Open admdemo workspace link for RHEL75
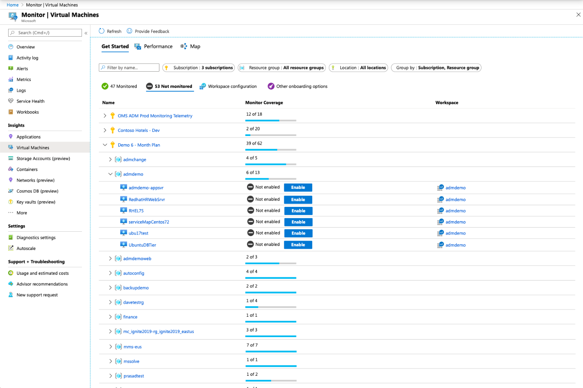The height and width of the screenshot is (388, 583). click(455, 211)
